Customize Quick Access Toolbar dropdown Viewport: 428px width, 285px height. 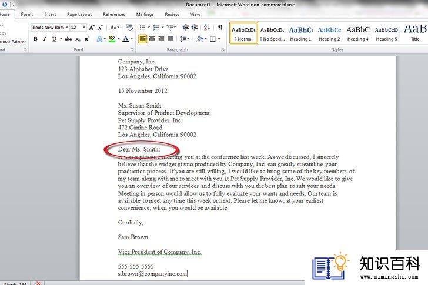coord(14,4)
